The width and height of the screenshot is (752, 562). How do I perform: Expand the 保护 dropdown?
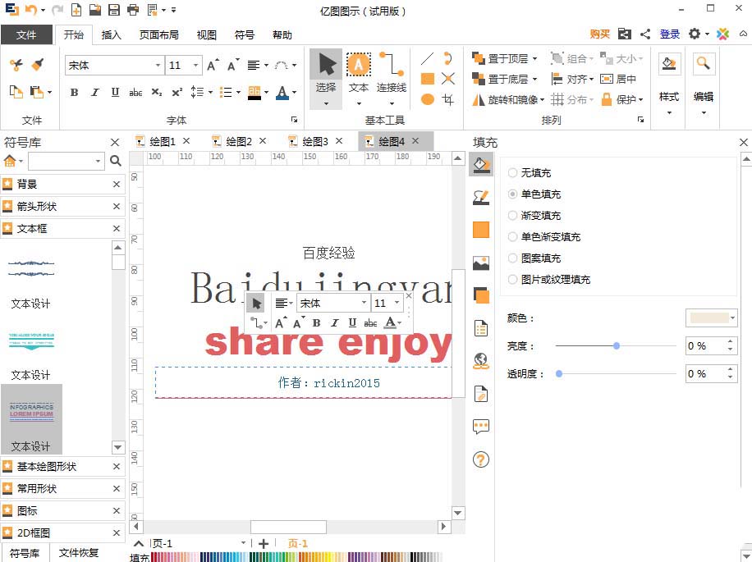(x=640, y=99)
